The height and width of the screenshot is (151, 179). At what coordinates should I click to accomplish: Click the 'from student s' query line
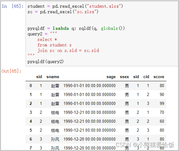(54, 45)
